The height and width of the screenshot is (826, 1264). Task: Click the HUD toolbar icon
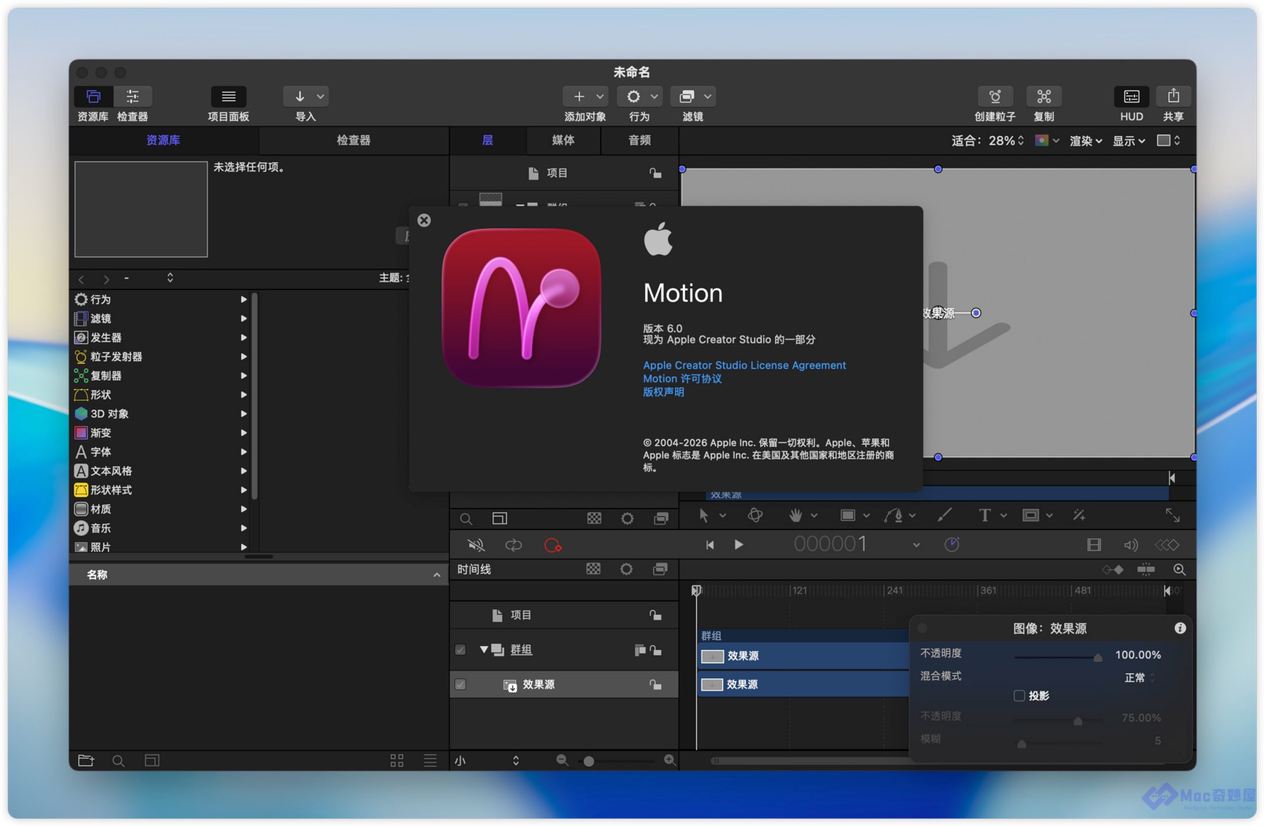click(1131, 97)
